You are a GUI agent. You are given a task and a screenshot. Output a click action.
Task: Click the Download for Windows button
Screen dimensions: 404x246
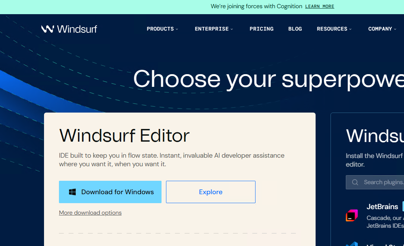(x=110, y=192)
